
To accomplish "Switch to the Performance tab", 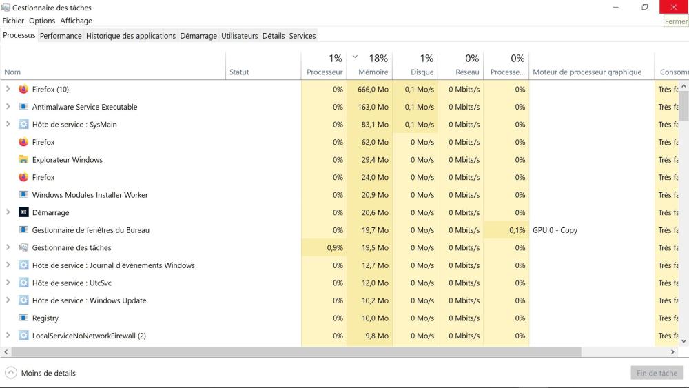I will click(x=61, y=36).
